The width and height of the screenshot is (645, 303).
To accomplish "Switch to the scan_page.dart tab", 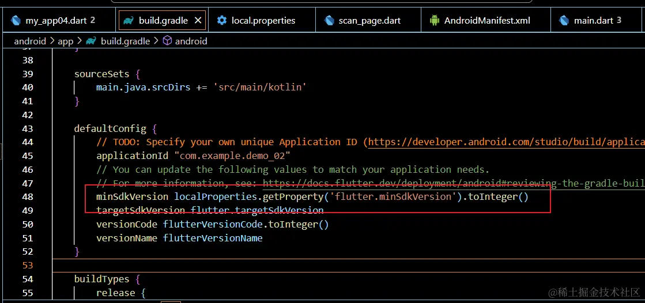I will tap(368, 21).
